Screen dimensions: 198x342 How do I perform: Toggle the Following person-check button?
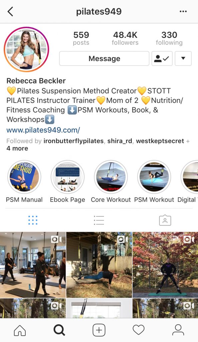click(162, 58)
